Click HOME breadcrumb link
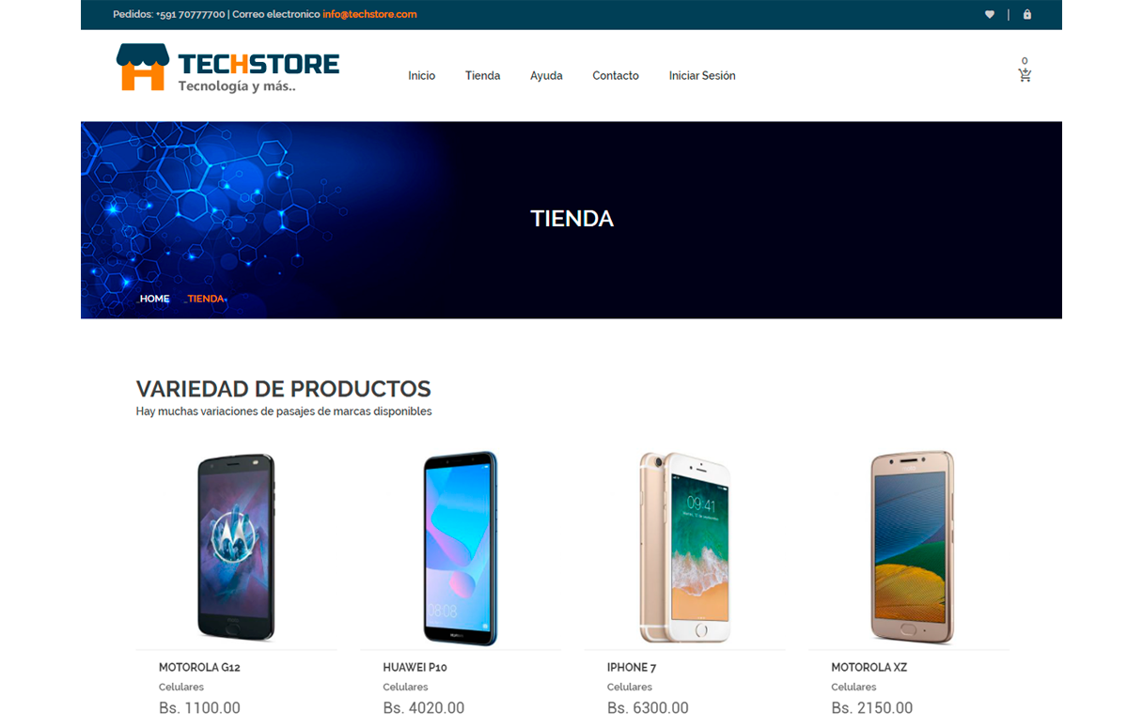The width and height of the screenshot is (1143, 727). pos(155,299)
